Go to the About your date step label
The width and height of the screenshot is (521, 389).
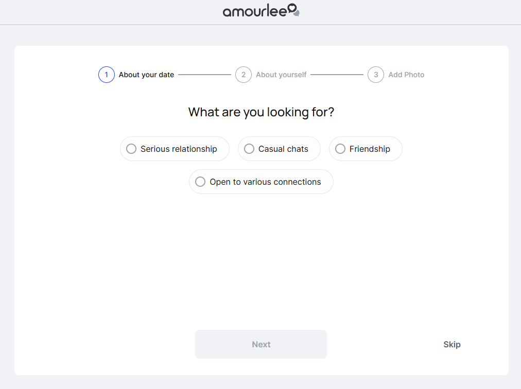(x=146, y=75)
